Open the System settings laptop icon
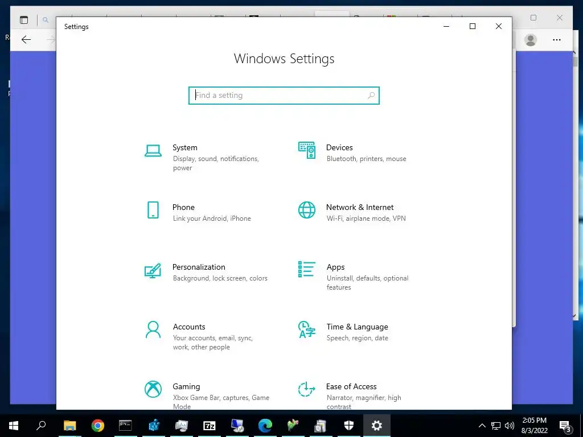 [x=153, y=151]
